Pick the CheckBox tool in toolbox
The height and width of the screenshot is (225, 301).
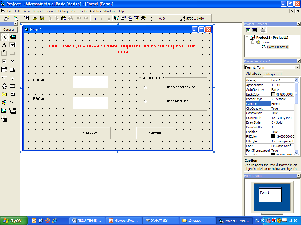(x=4, y=61)
